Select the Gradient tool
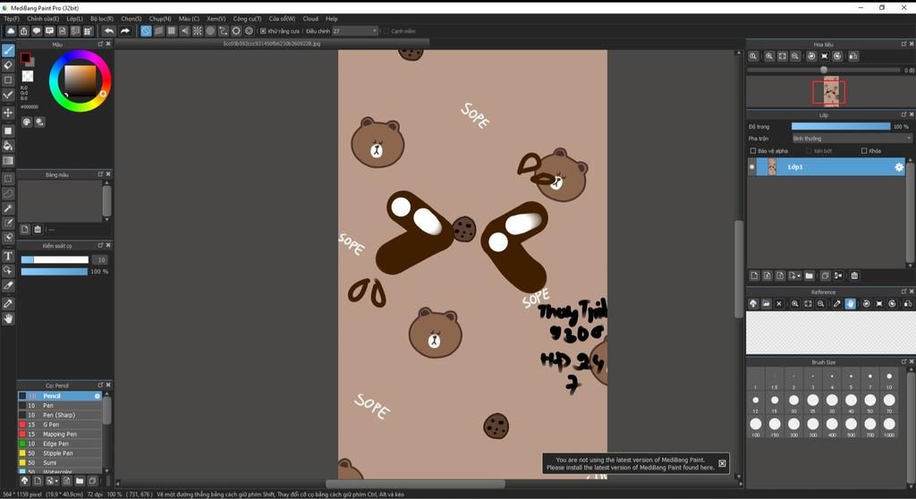This screenshot has height=499, width=916. click(x=8, y=161)
